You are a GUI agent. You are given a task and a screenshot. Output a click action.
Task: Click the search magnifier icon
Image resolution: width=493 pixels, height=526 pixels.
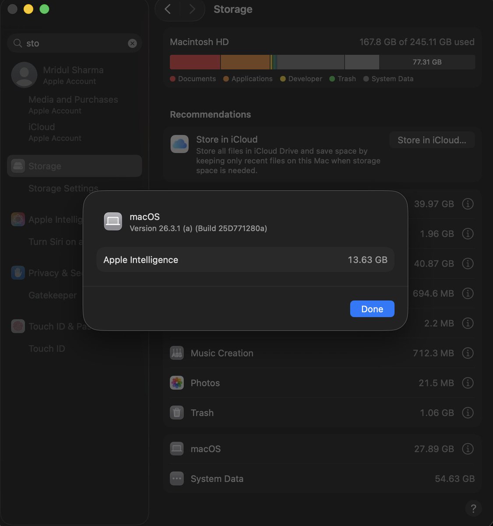[18, 43]
